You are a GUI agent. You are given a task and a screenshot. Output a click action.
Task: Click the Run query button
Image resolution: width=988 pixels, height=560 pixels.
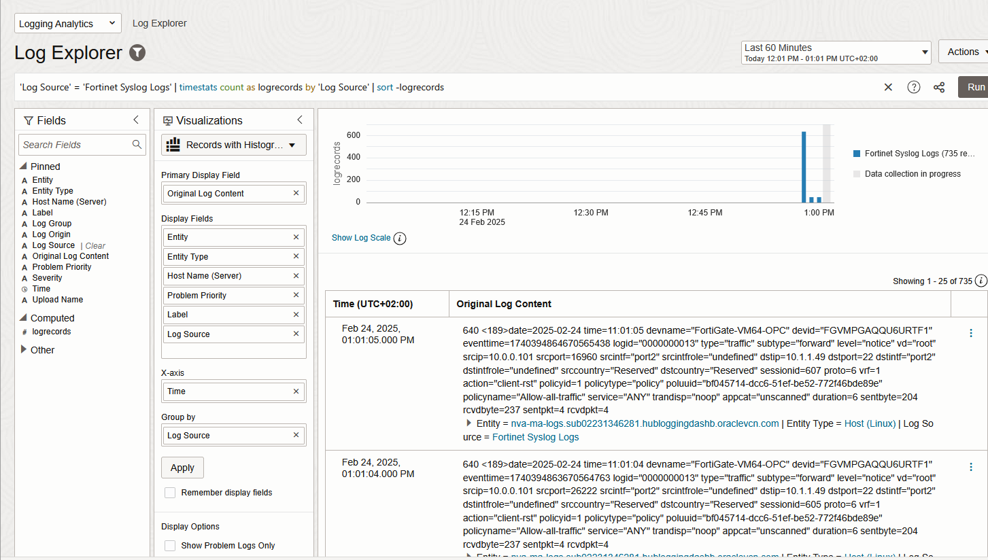975,87
